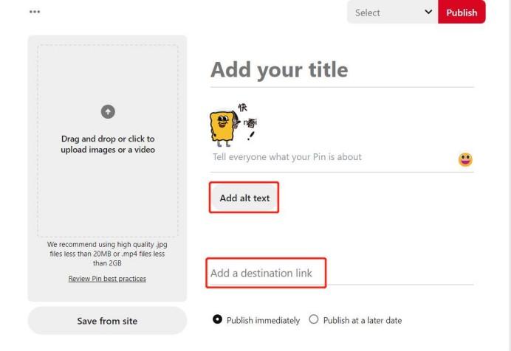This screenshot has width=511, height=351.
Task: Select Publish immediately radio option
Action: tap(217, 319)
